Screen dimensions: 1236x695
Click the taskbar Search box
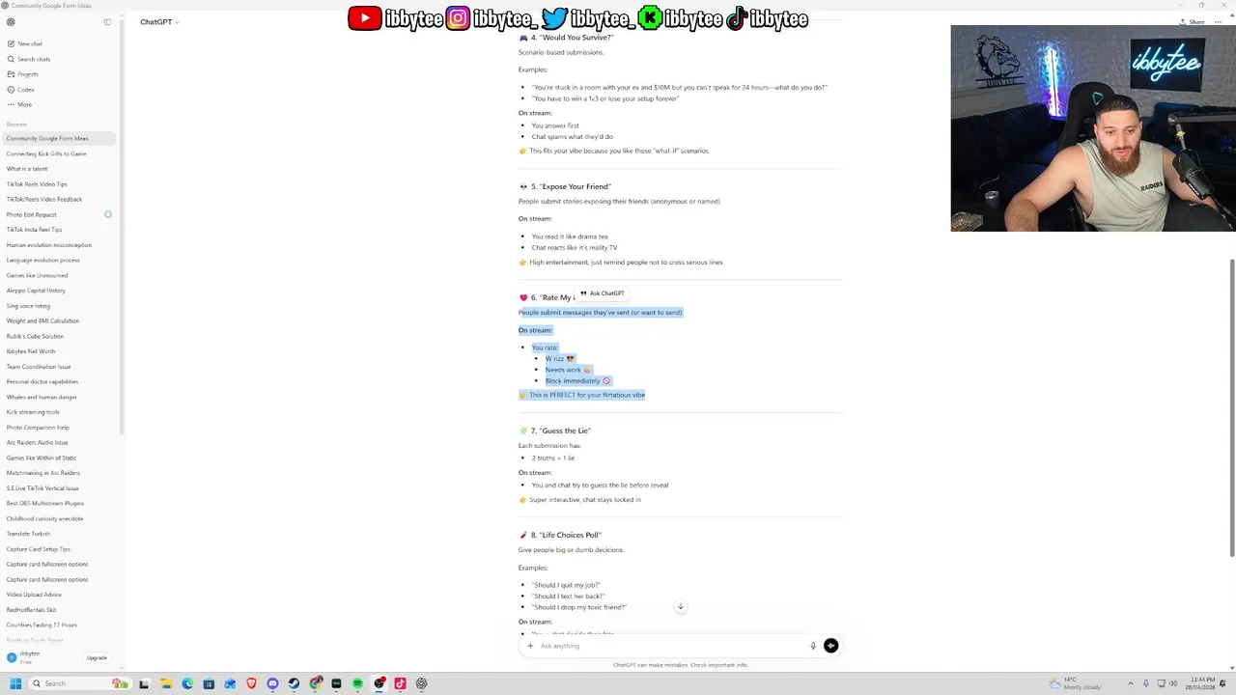point(80,683)
